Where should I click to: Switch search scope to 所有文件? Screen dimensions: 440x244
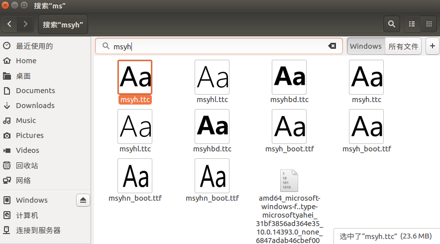click(403, 46)
